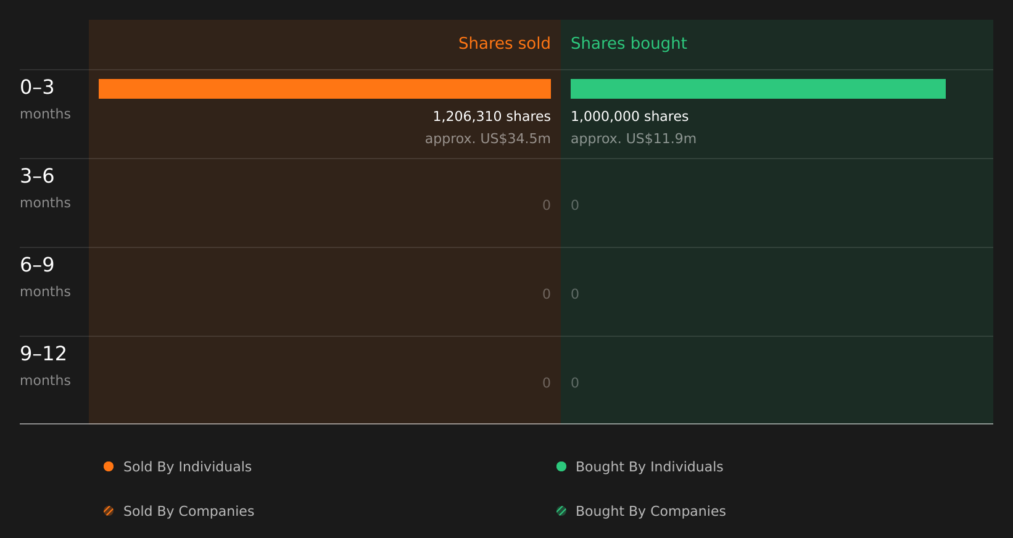Click the bought zero in 9–12 months row
The image size is (1013, 538).
click(575, 383)
